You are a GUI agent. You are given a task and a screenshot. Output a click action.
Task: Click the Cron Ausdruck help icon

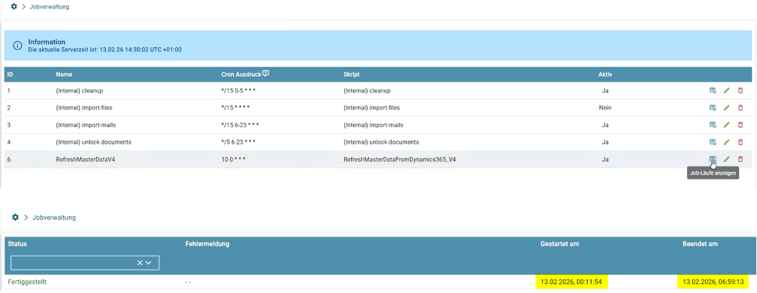pyautogui.click(x=266, y=73)
